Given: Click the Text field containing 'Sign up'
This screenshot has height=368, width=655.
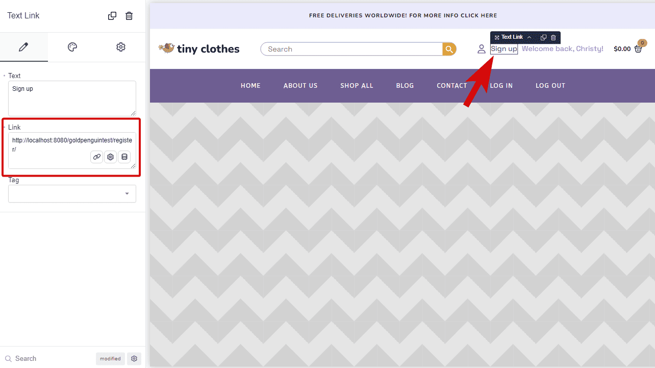Looking at the screenshot, I should coord(72,99).
